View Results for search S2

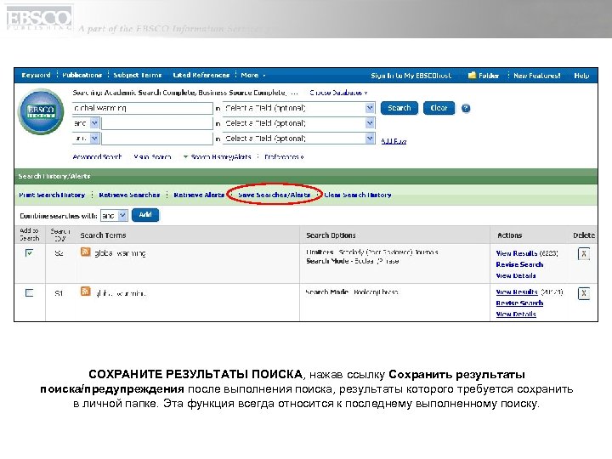517,253
